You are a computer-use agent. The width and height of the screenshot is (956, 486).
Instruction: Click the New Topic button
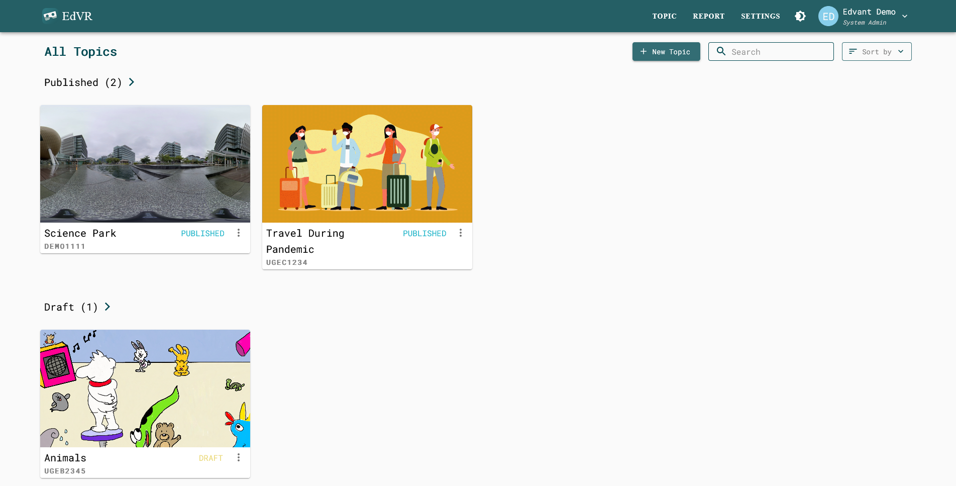tap(666, 52)
